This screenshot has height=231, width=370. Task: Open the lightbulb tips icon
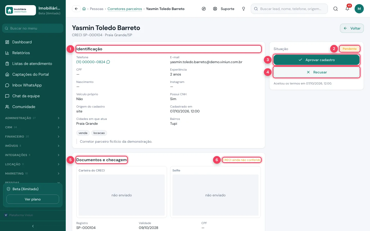[244, 9]
